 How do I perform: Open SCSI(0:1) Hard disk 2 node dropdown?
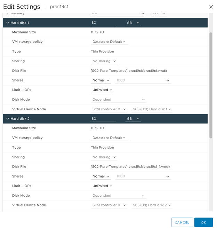point(152,205)
